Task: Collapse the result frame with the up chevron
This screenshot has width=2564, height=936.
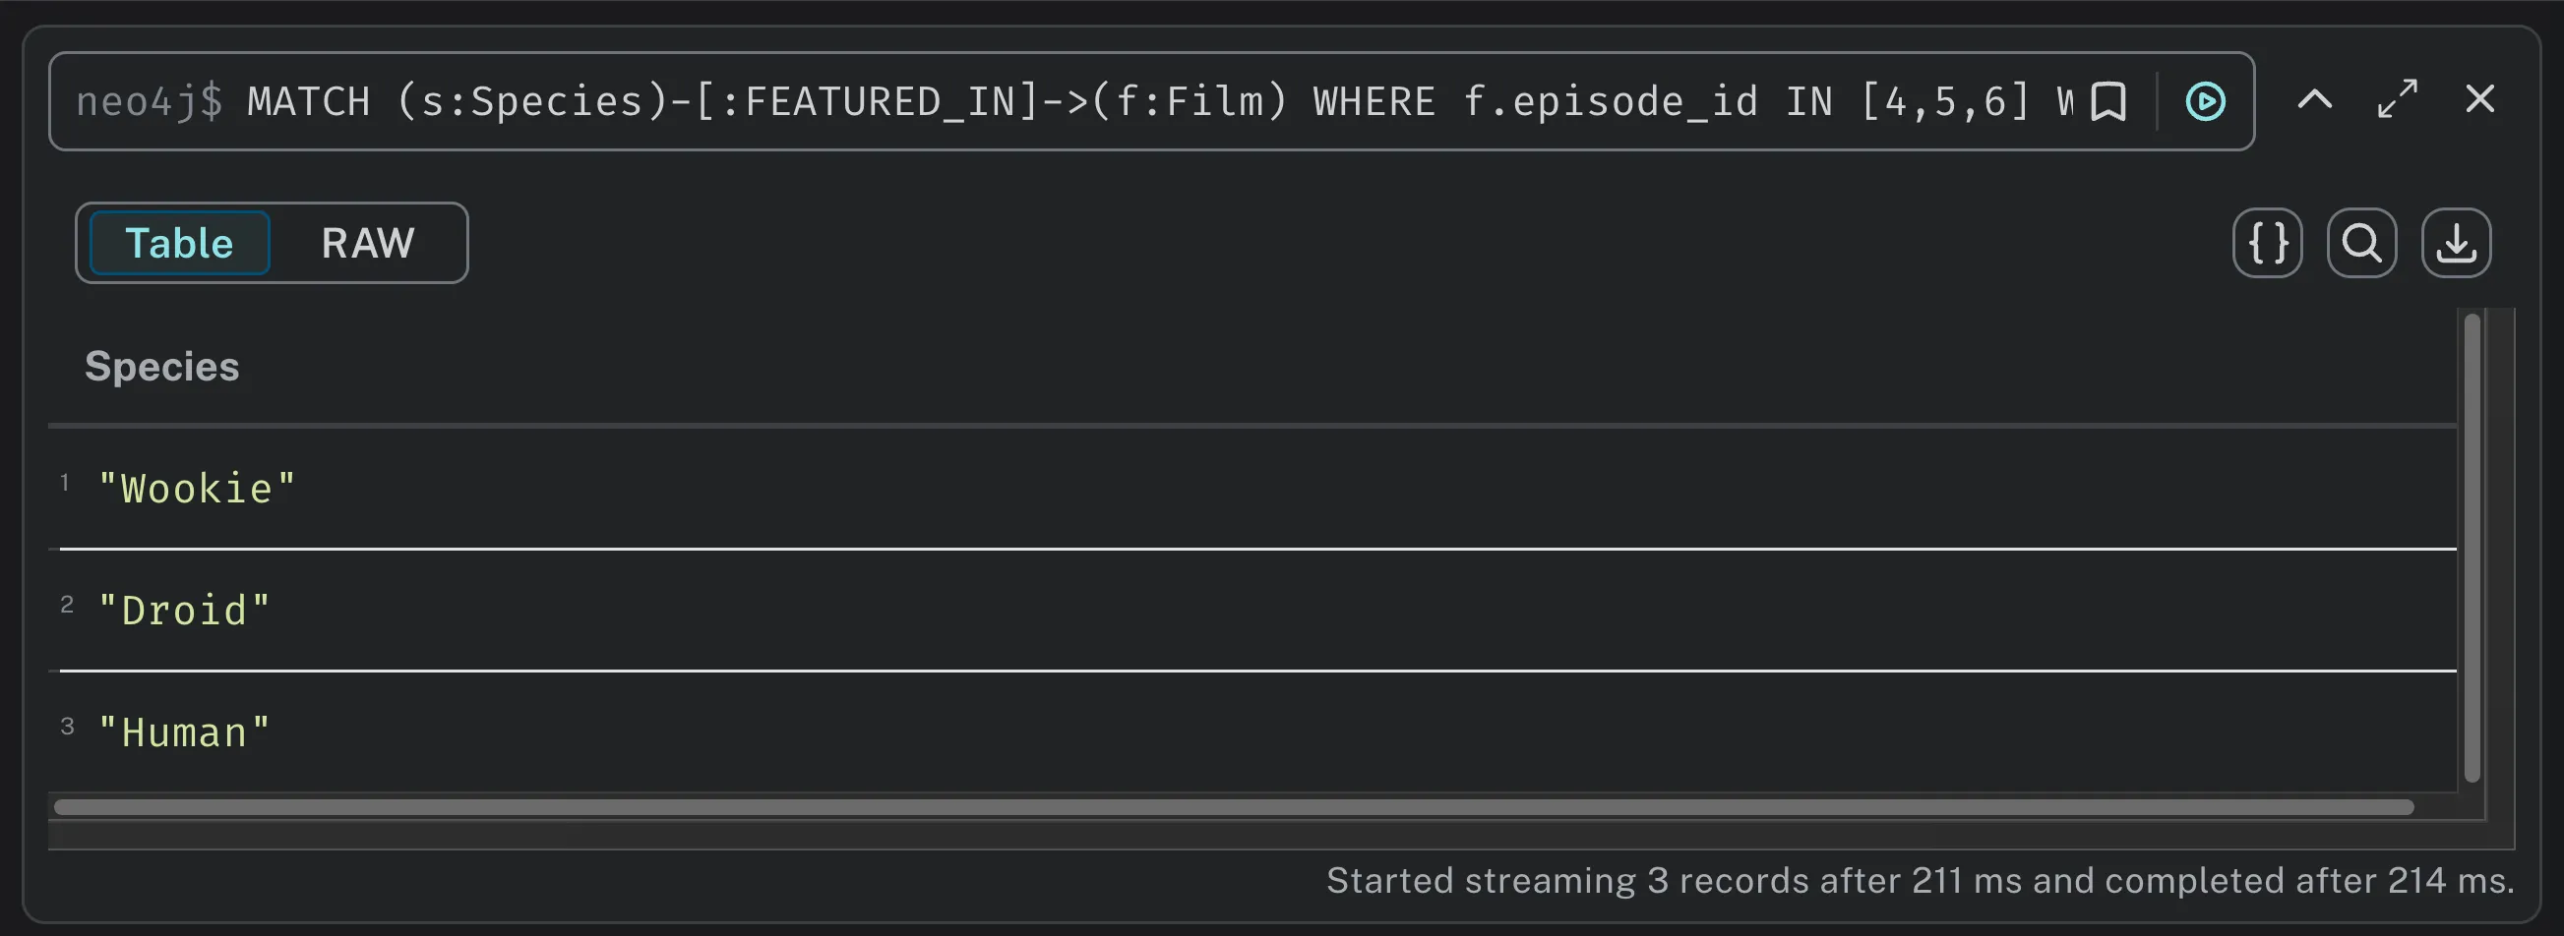Action: pyautogui.click(x=2314, y=99)
